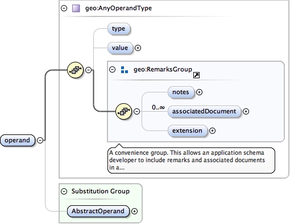Select the notes element node
Viewport: 290px width, 224px height.
point(181,92)
